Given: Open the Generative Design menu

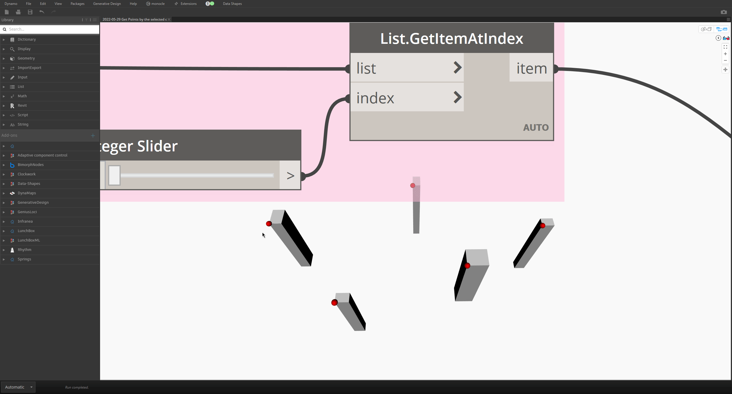Looking at the screenshot, I should click(x=107, y=4).
